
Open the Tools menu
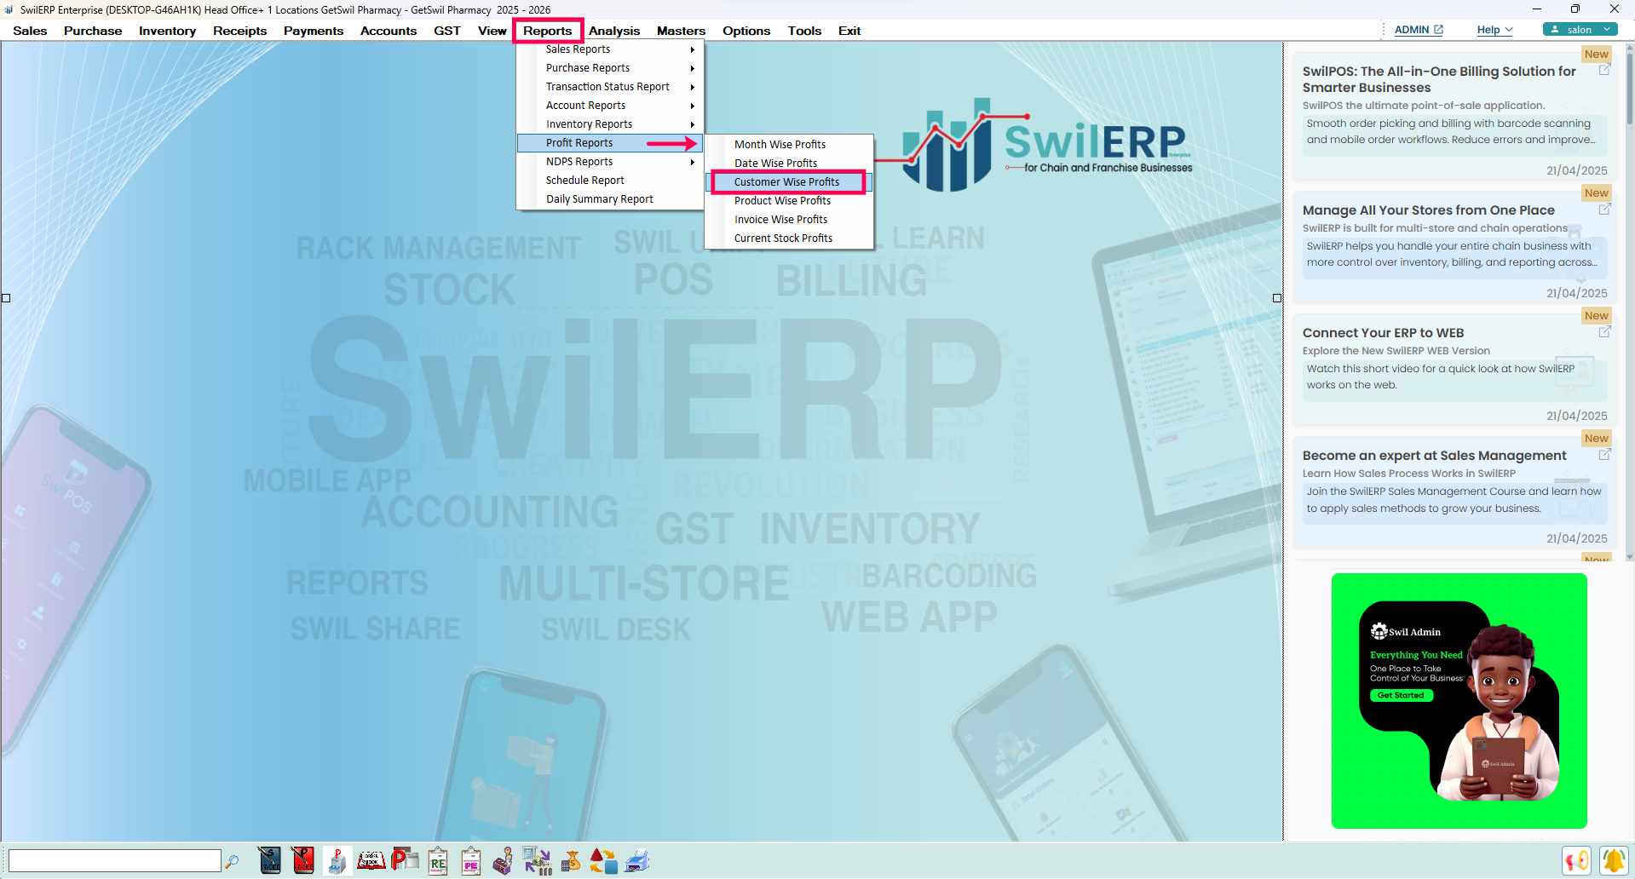804,31
